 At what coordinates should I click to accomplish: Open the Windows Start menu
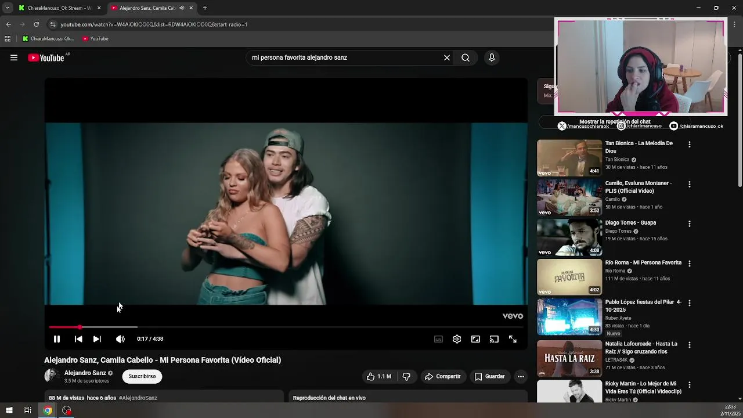(9, 410)
